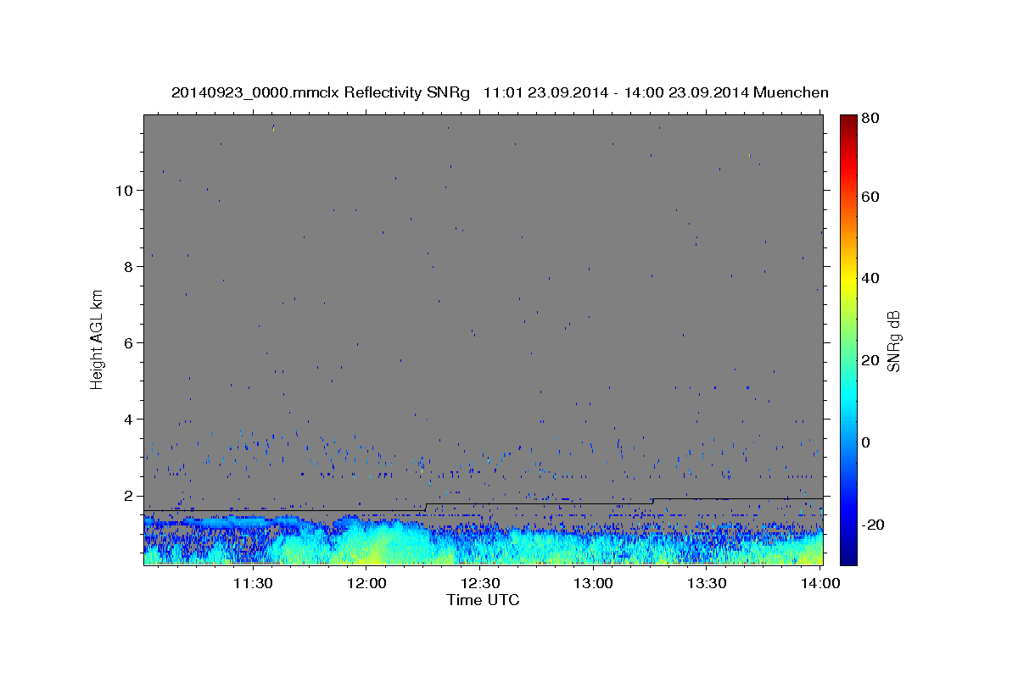1018x678 pixels.
Task: Click the plot title text
Action: coord(500,92)
